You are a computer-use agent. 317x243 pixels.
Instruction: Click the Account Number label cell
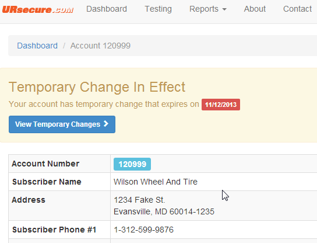(59, 164)
